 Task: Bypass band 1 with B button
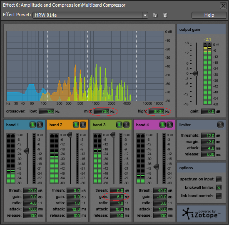click(40, 125)
